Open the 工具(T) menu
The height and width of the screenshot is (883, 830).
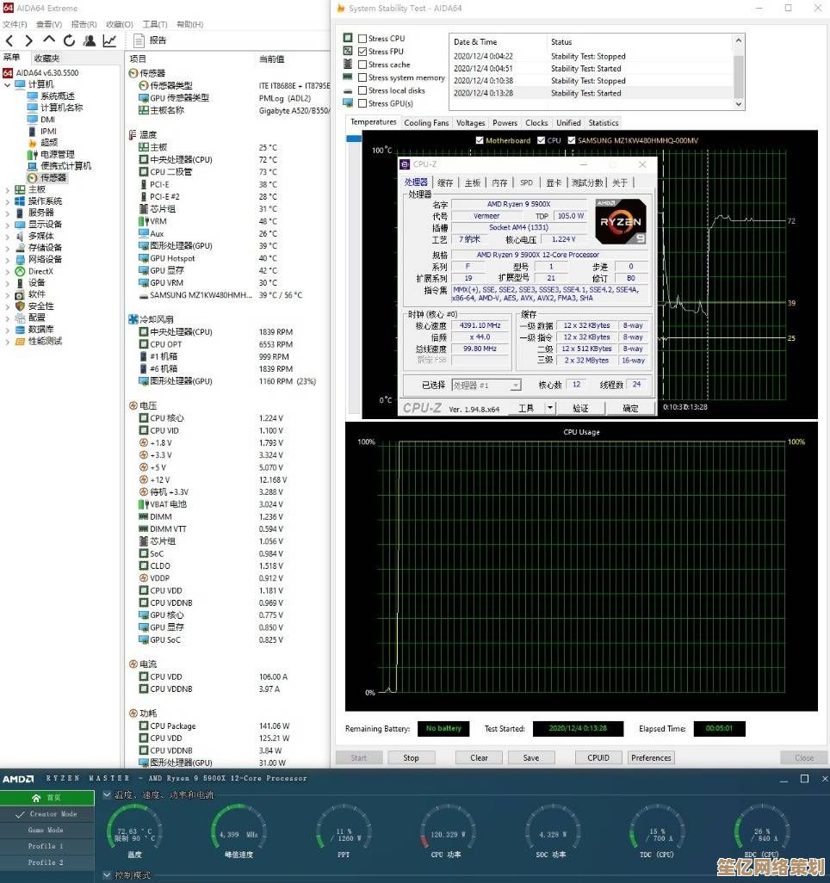pos(154,24)
